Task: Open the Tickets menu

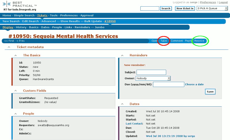Action: [x=42, y=16]
